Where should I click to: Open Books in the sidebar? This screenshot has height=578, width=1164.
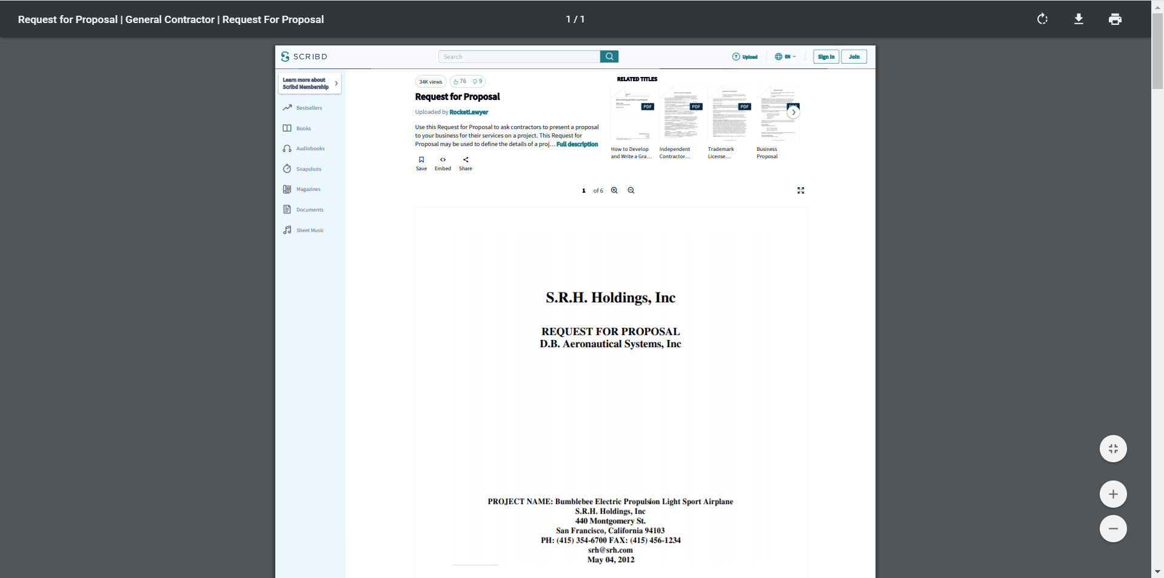click(297, 128)
